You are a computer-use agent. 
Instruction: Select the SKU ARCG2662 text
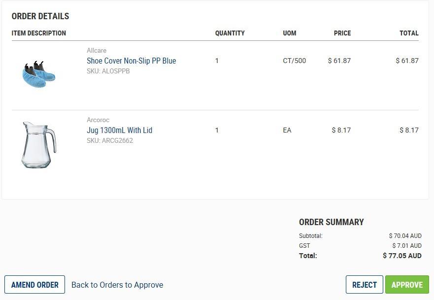click(x=110, y=140)
